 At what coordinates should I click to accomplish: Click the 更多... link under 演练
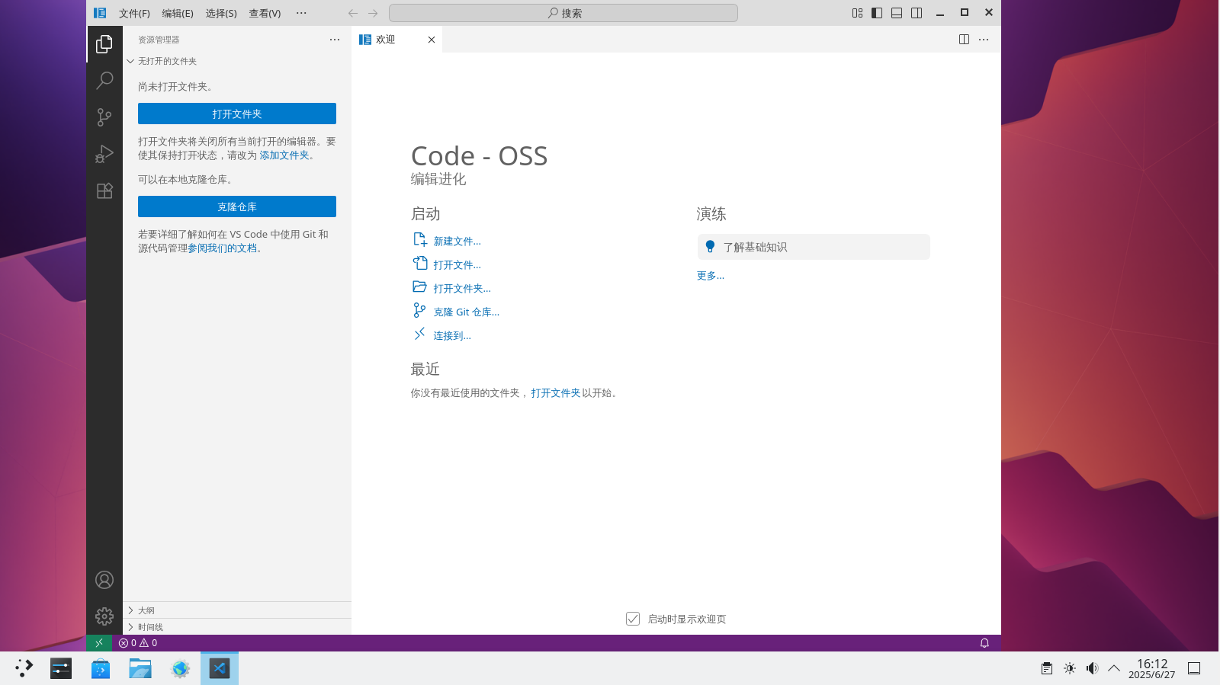(x=711, y=276)
